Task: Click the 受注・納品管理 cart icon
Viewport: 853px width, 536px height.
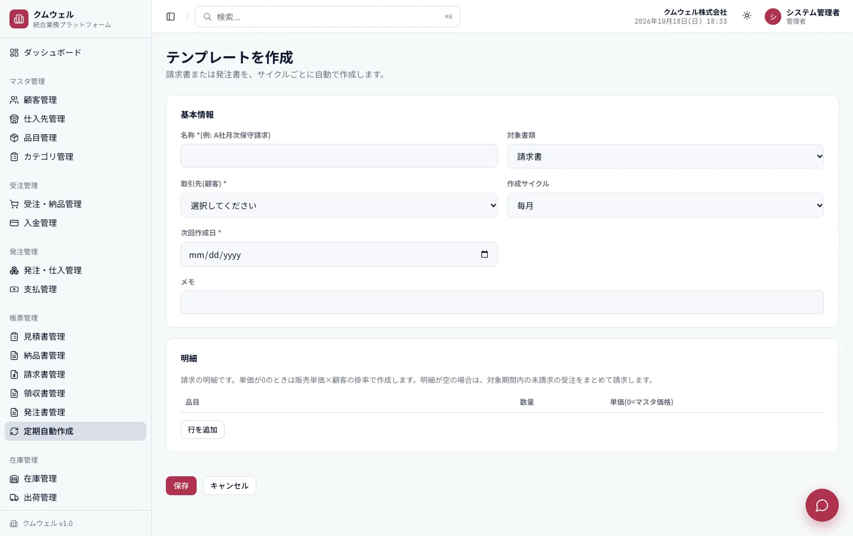Action: pyautogui.click(x=14, y=204)
